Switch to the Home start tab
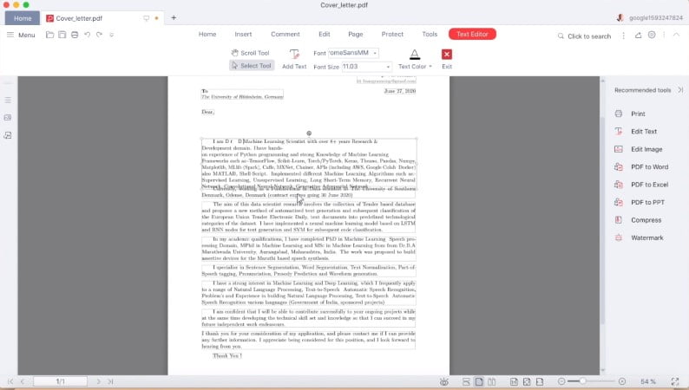Screen dimensions: 689x390 [x=23, y=18]
